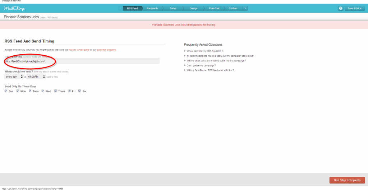This screenshot has height=190, width=368.
Task: Select the Design step tab
Action: (x=193, y=9)
